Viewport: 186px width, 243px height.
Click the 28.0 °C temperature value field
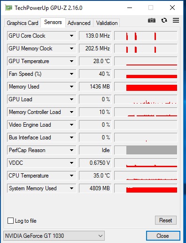point(95,61)
